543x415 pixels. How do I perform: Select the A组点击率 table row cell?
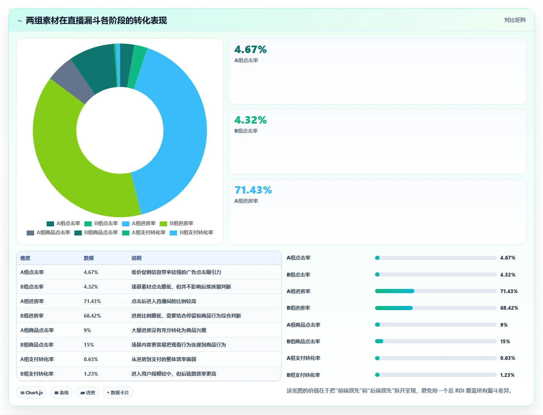[32, 272]
